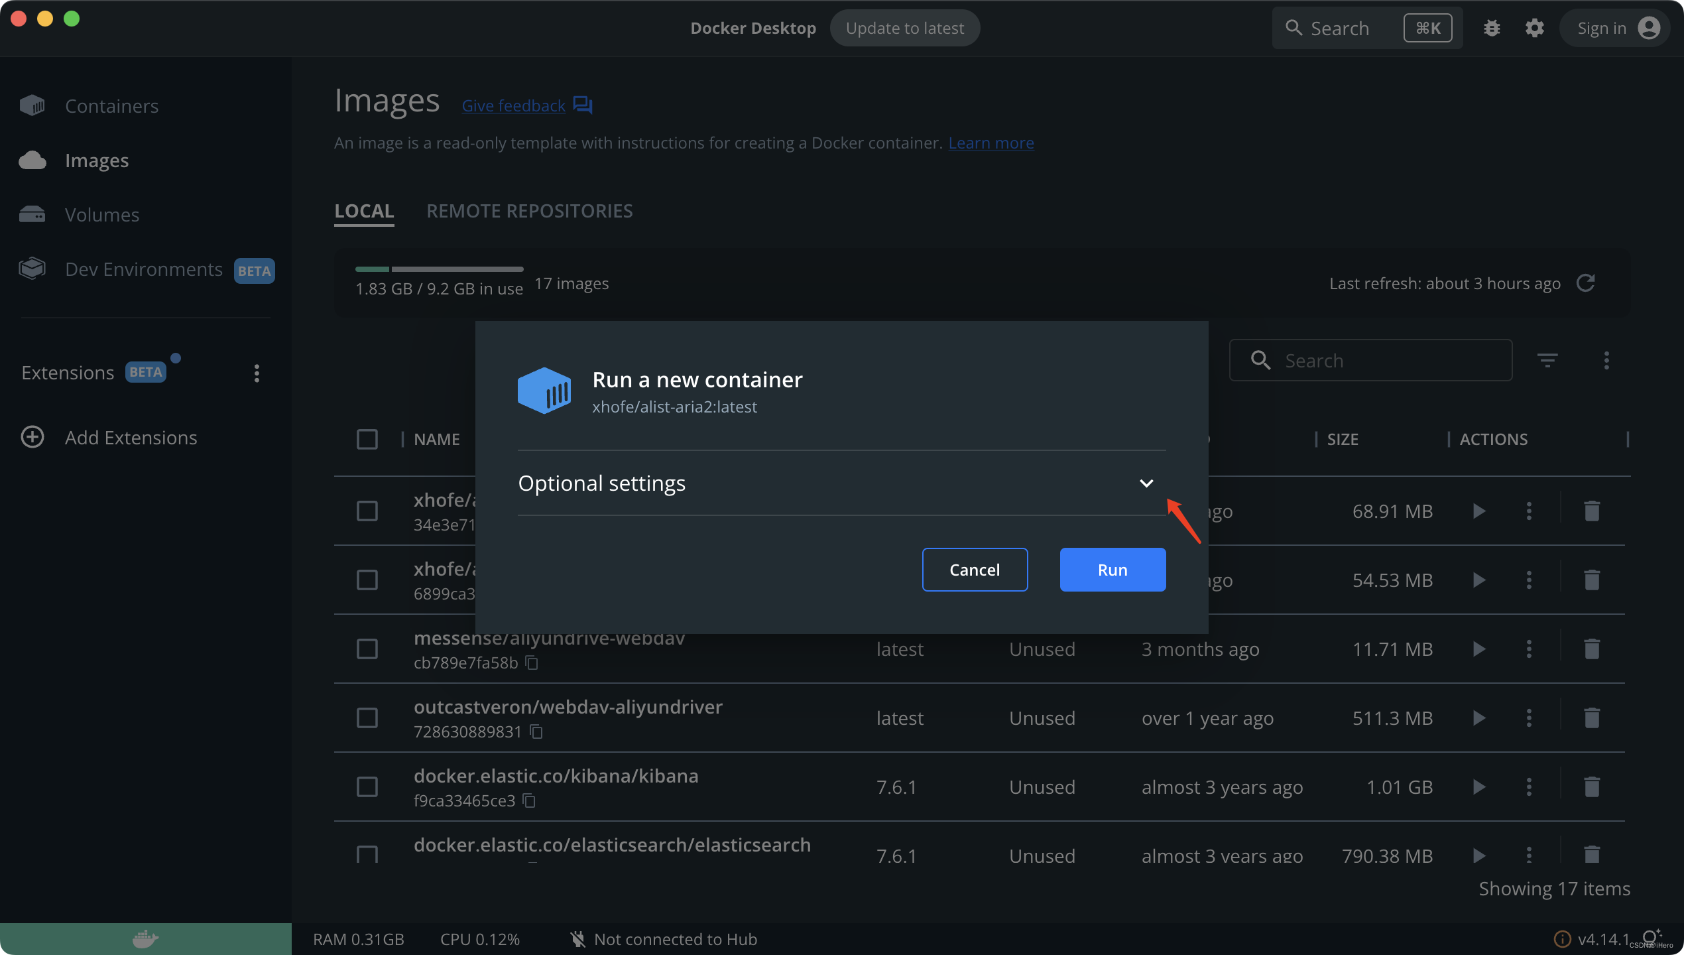Open the settings gear icon
Image resolution: width=1684 pixels, height=955 pixels.
1534,29
